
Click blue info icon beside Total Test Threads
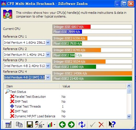click(12, 106)
